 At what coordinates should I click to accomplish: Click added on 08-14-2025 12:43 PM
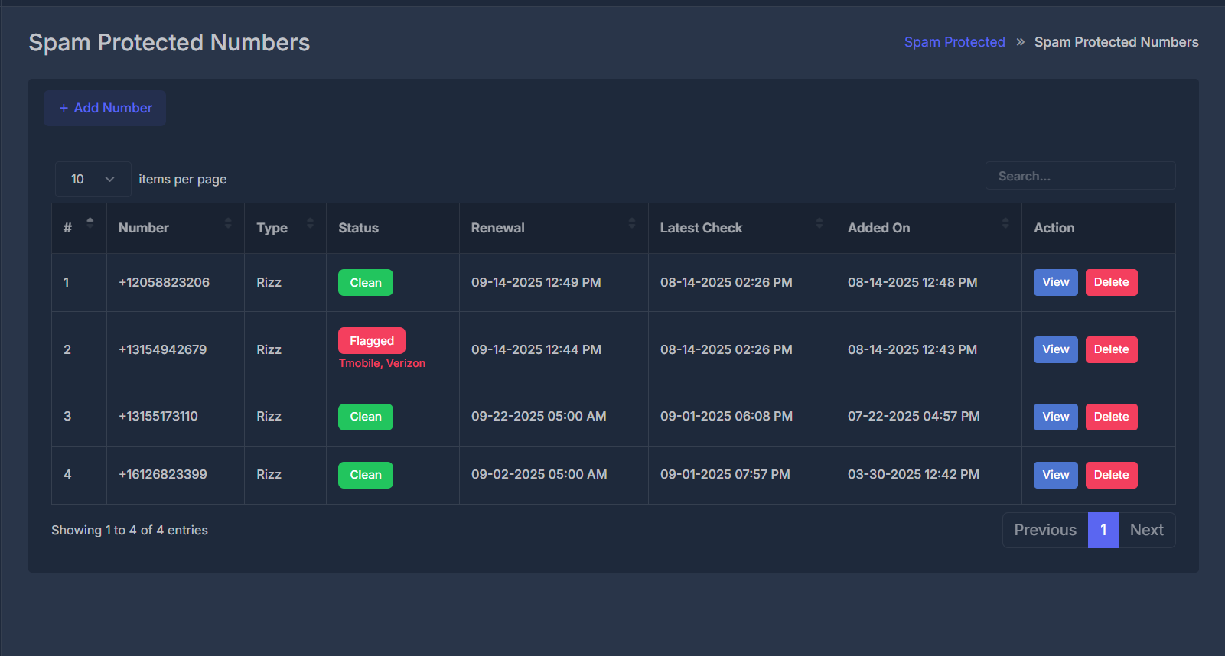pos(912,349)
